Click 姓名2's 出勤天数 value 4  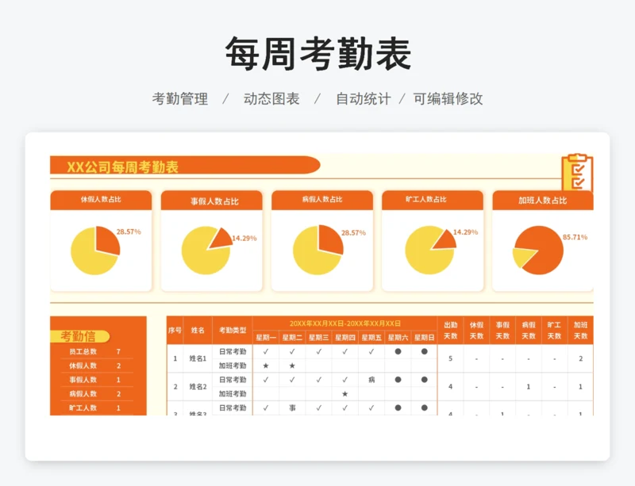coord(450,386)
